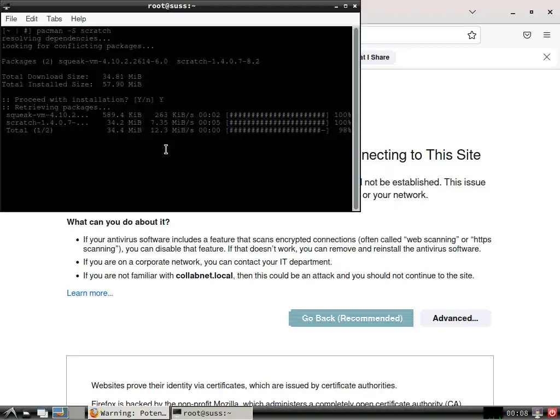Open the Help menu in the terminal
This screenshot has height=420, width=560.
[78, 19]
